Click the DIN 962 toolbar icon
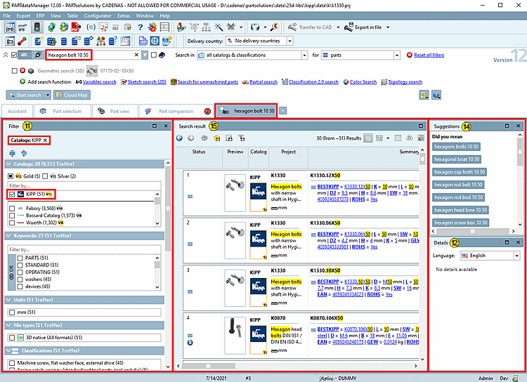This screenshot has height=382, width=527. 115,27
